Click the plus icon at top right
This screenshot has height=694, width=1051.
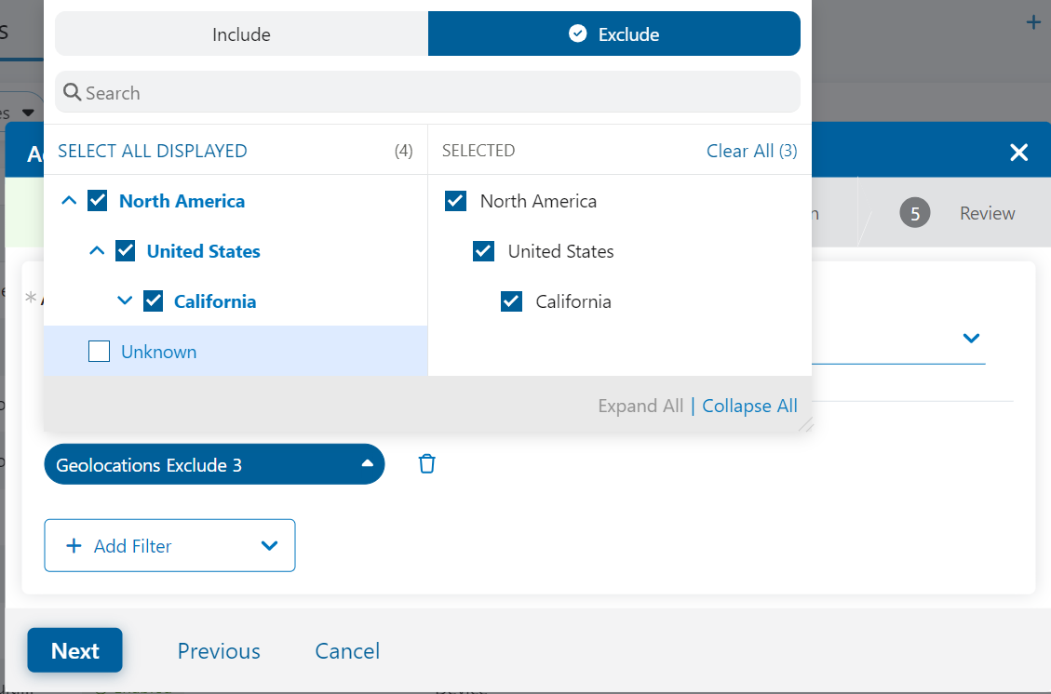[1032, 23]
